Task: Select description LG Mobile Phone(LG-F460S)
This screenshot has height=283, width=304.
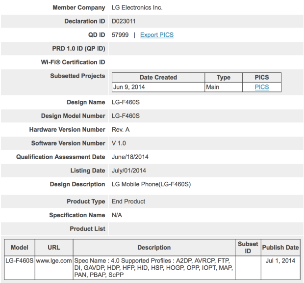Action: click(151, 184)
